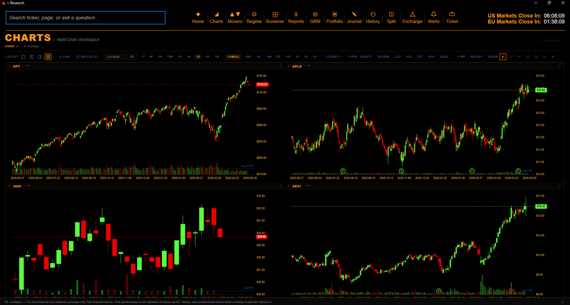Click the GO button
The height and width of the screenshot is (305, 570).
click(132, 57)
